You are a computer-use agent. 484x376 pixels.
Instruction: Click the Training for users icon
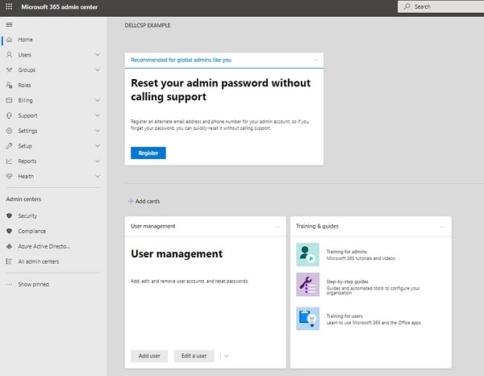[307, 318]
